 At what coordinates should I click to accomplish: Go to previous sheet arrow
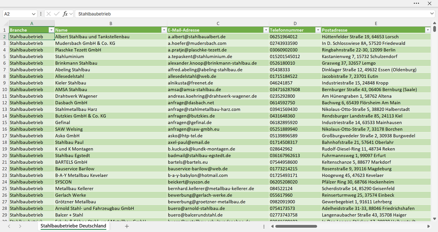(9, 226)
